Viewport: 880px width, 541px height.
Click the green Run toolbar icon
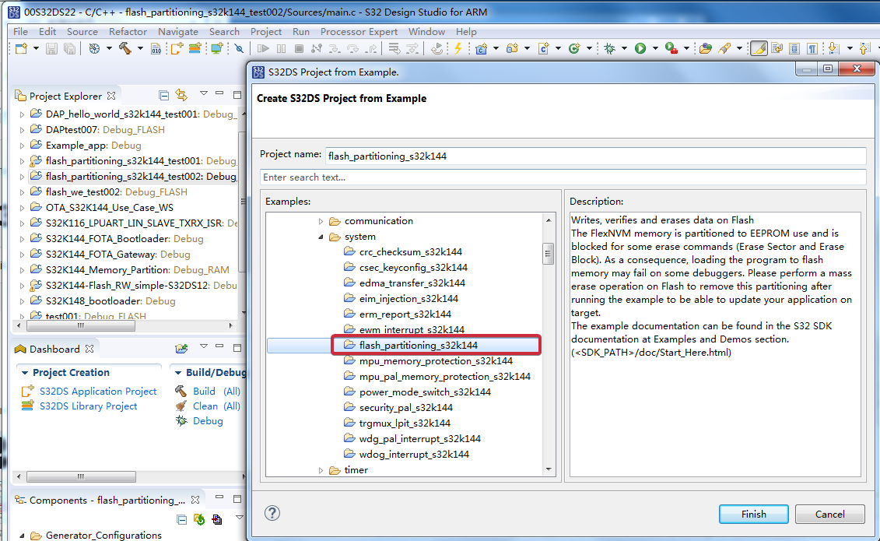(640, 49)
